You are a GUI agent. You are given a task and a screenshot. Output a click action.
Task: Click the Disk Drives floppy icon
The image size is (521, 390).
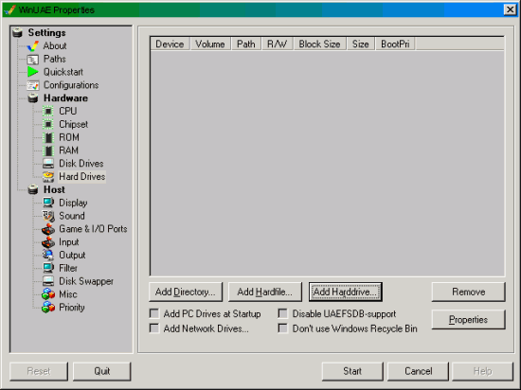48,164
